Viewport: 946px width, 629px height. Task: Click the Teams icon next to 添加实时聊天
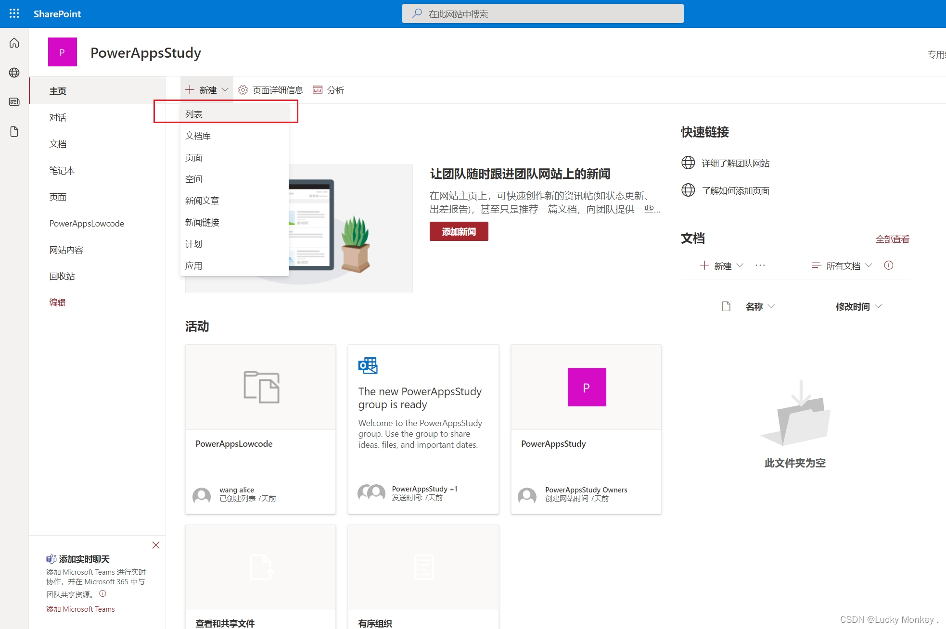pyautogui.click(x=51, y=559)
